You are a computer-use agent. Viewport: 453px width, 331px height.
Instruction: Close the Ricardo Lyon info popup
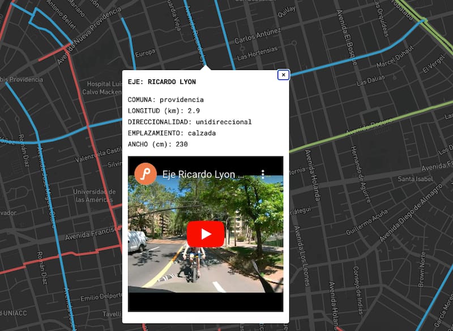[x=283, y=75]
